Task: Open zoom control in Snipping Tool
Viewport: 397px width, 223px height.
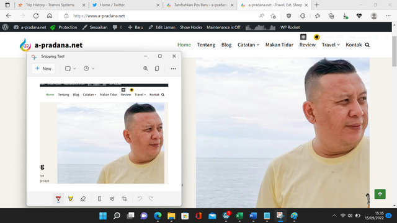Action: pos(146,69)
